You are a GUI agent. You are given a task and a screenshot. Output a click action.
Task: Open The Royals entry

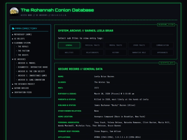coord(23,47)
